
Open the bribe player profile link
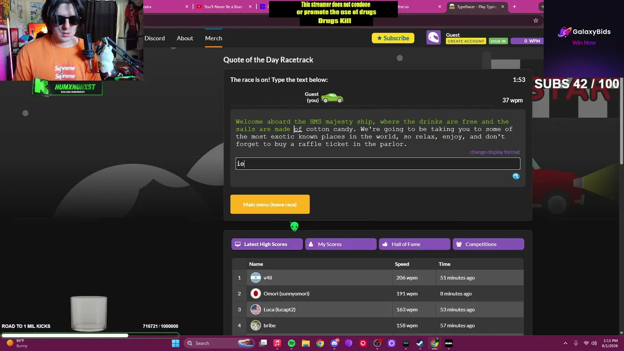tap(270, 326)
